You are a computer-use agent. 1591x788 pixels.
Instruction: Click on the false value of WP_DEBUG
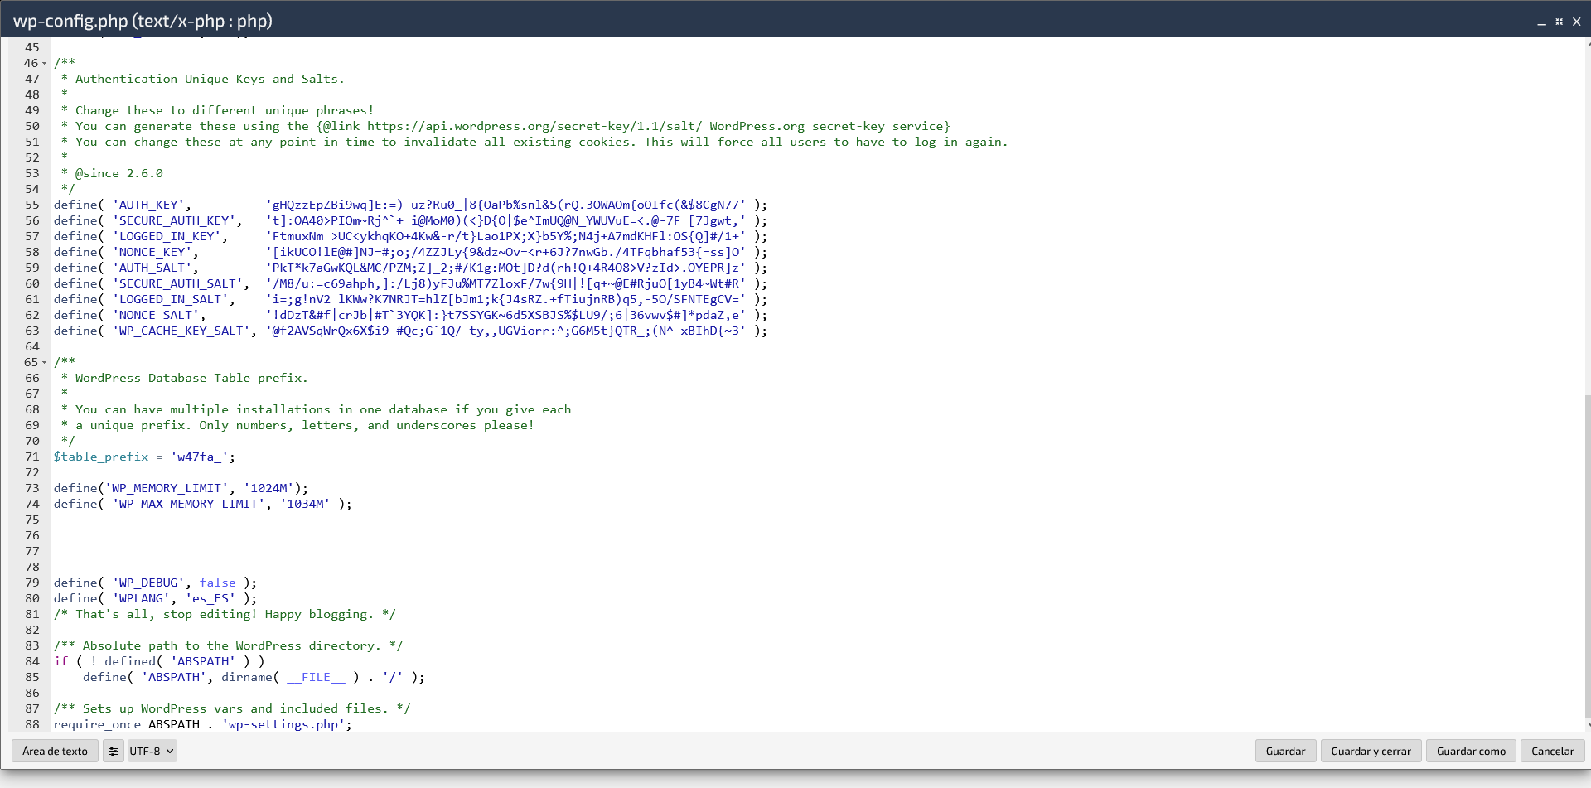(217, 583)
